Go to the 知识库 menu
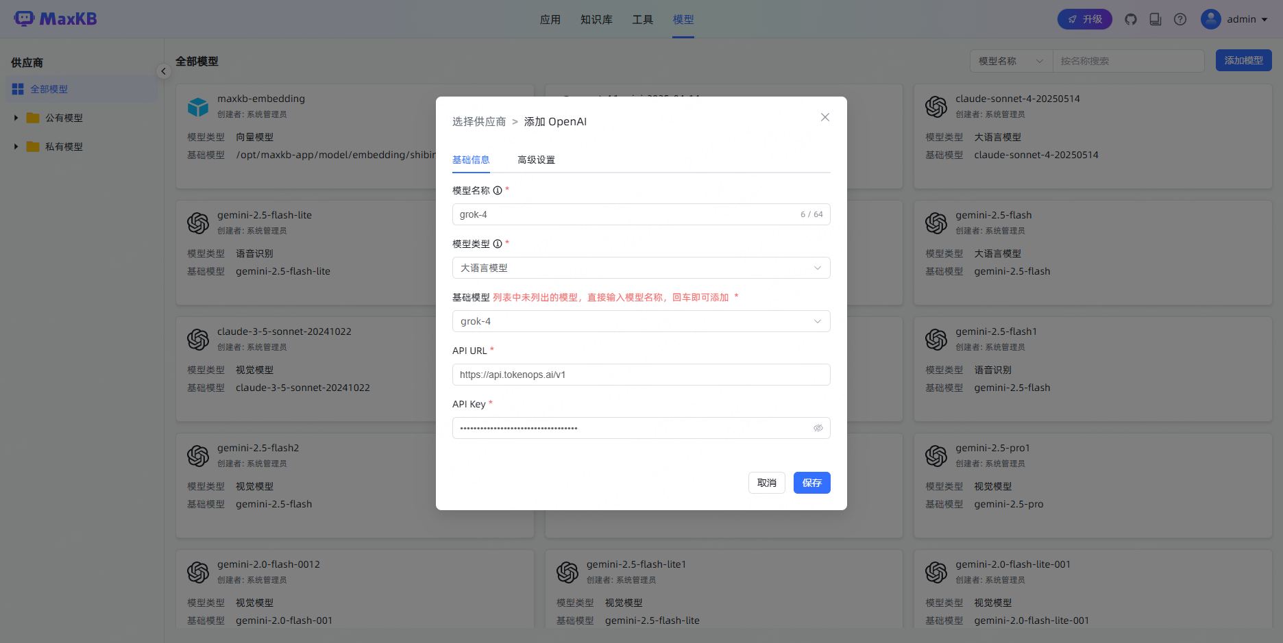 click(596, 19)
